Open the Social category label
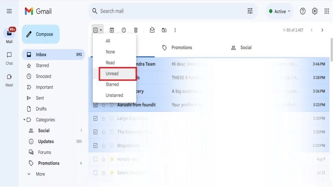This screenshot has height=187, width=333. (x=53, y=130)
